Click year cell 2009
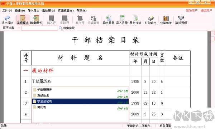 click(135, 114)
